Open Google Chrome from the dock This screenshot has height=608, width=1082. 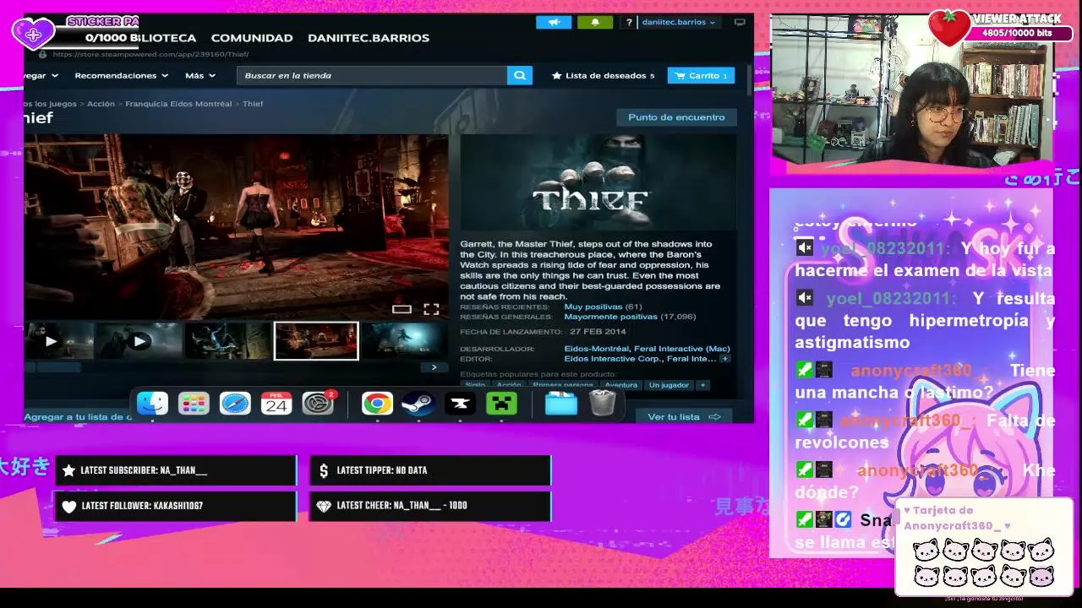pos(377,404)
